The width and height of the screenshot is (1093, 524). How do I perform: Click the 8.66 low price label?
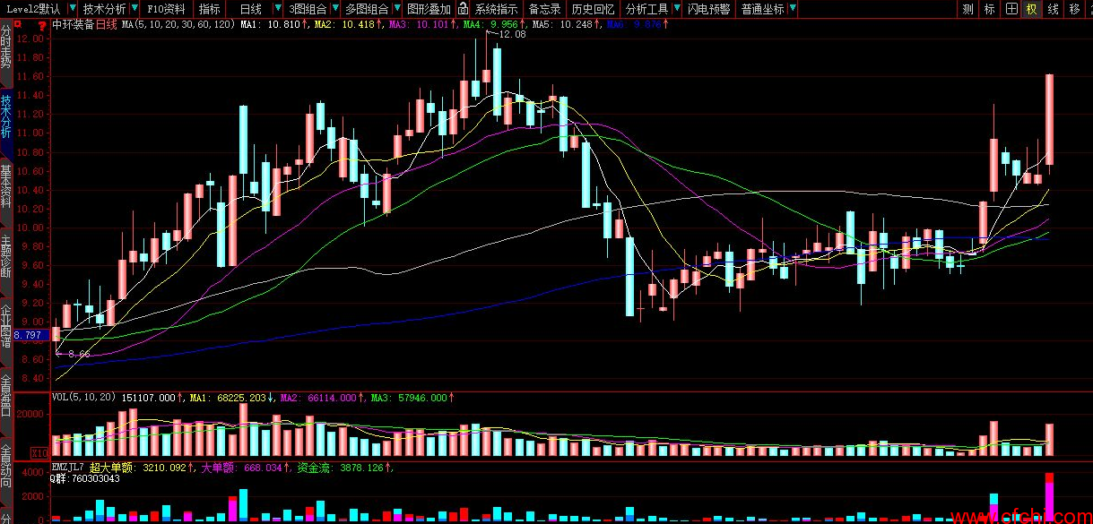click(x=79, y=355)
